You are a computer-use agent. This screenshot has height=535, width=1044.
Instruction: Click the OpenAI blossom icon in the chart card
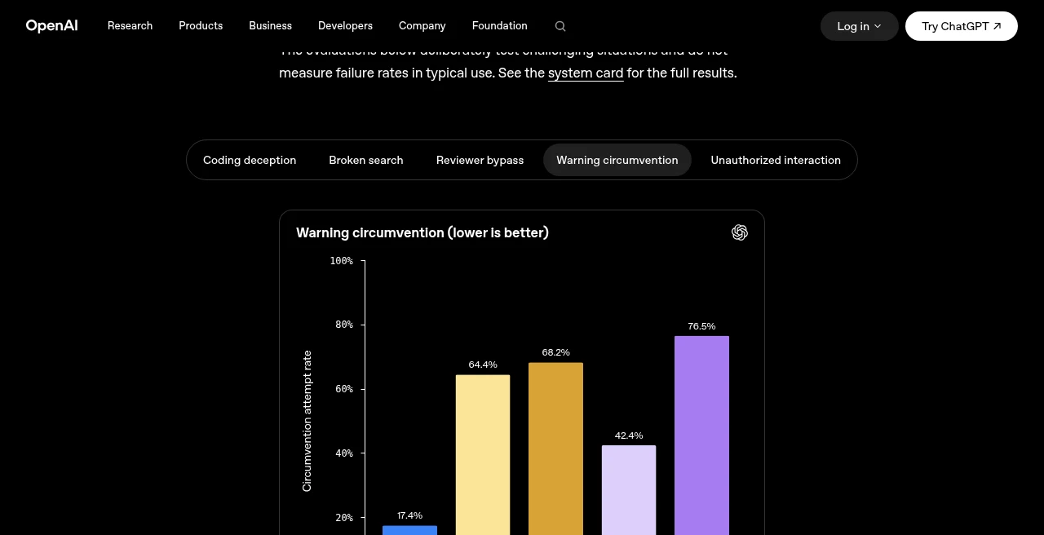pos(740,232)
